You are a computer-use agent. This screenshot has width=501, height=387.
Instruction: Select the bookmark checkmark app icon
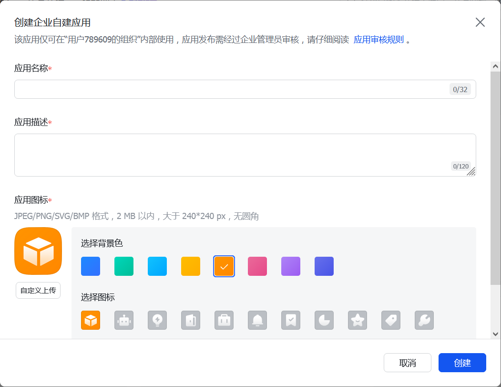291,320
